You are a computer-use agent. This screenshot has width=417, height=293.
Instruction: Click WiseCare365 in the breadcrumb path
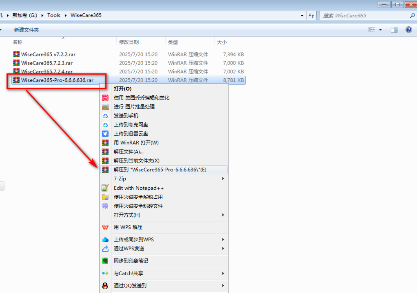click(x=86, y=15)
